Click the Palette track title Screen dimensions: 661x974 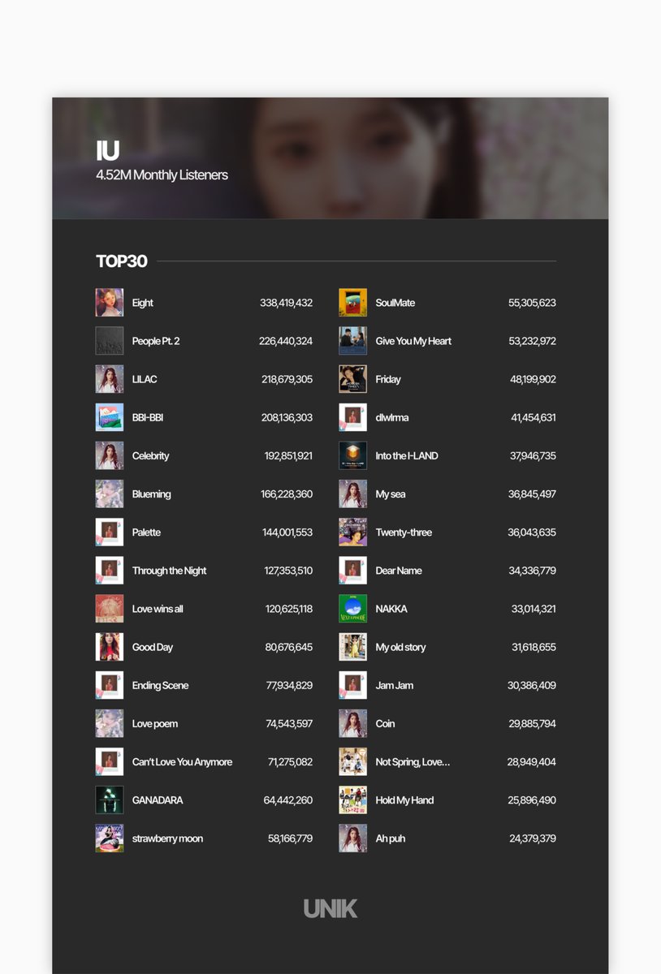click(x=147, y=532)
